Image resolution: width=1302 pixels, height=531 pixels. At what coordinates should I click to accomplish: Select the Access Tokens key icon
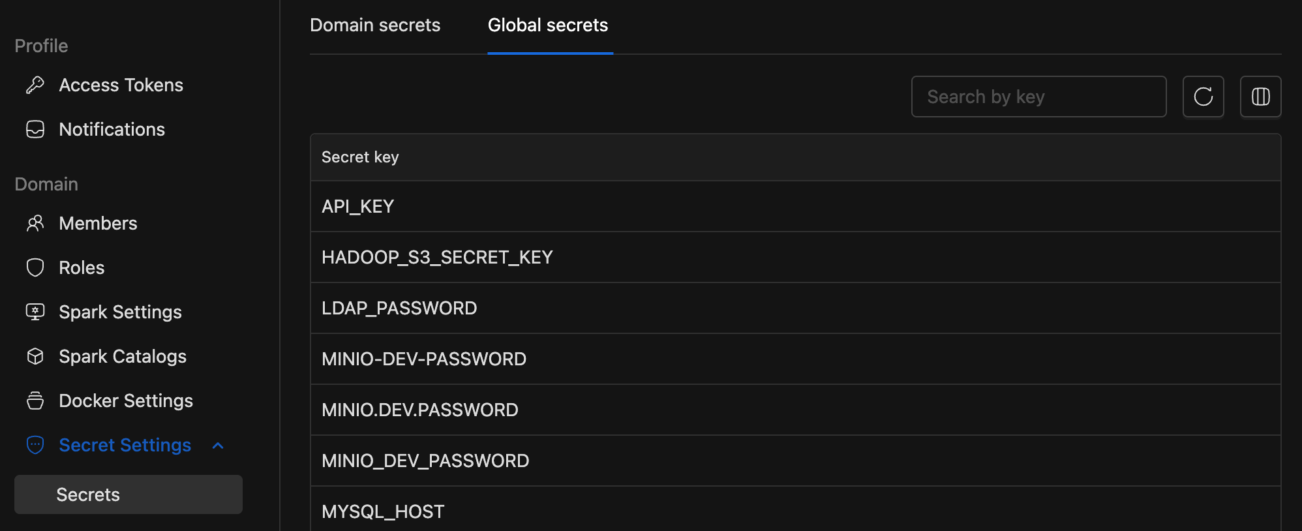point(36,85)
